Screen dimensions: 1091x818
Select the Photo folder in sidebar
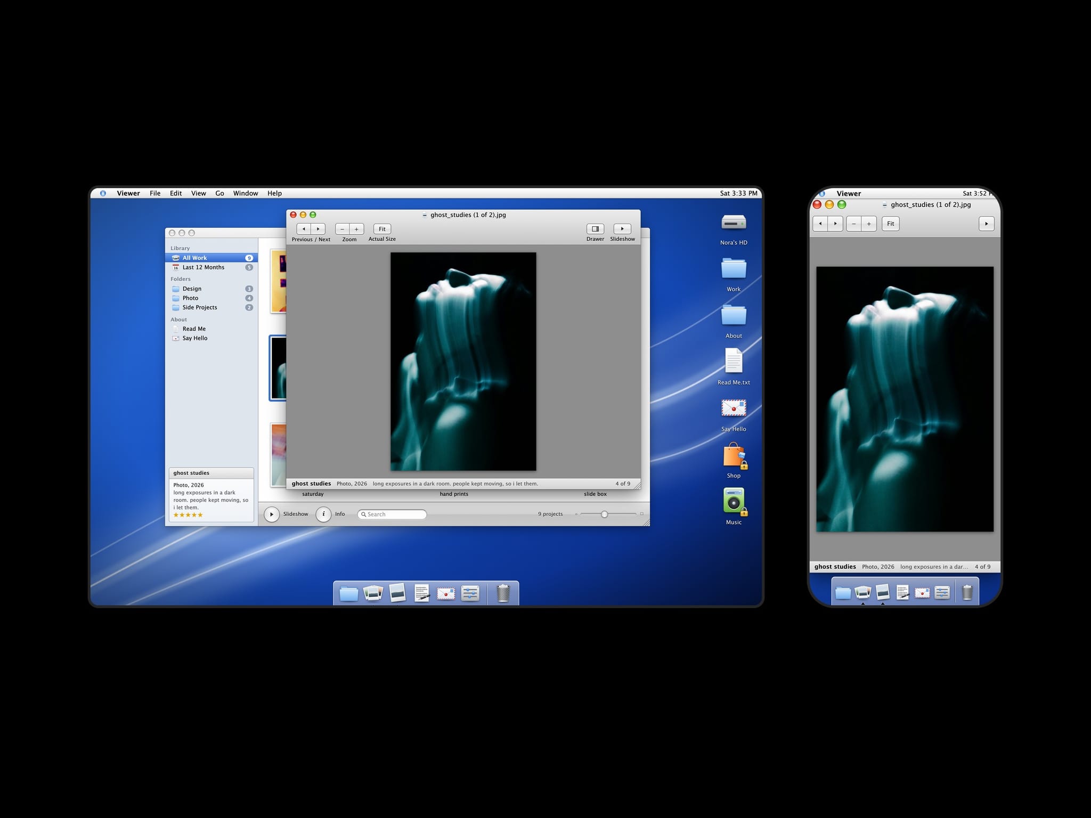click(211, 298)
